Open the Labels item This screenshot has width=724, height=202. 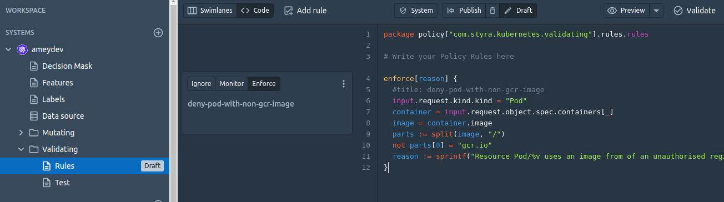53,99
